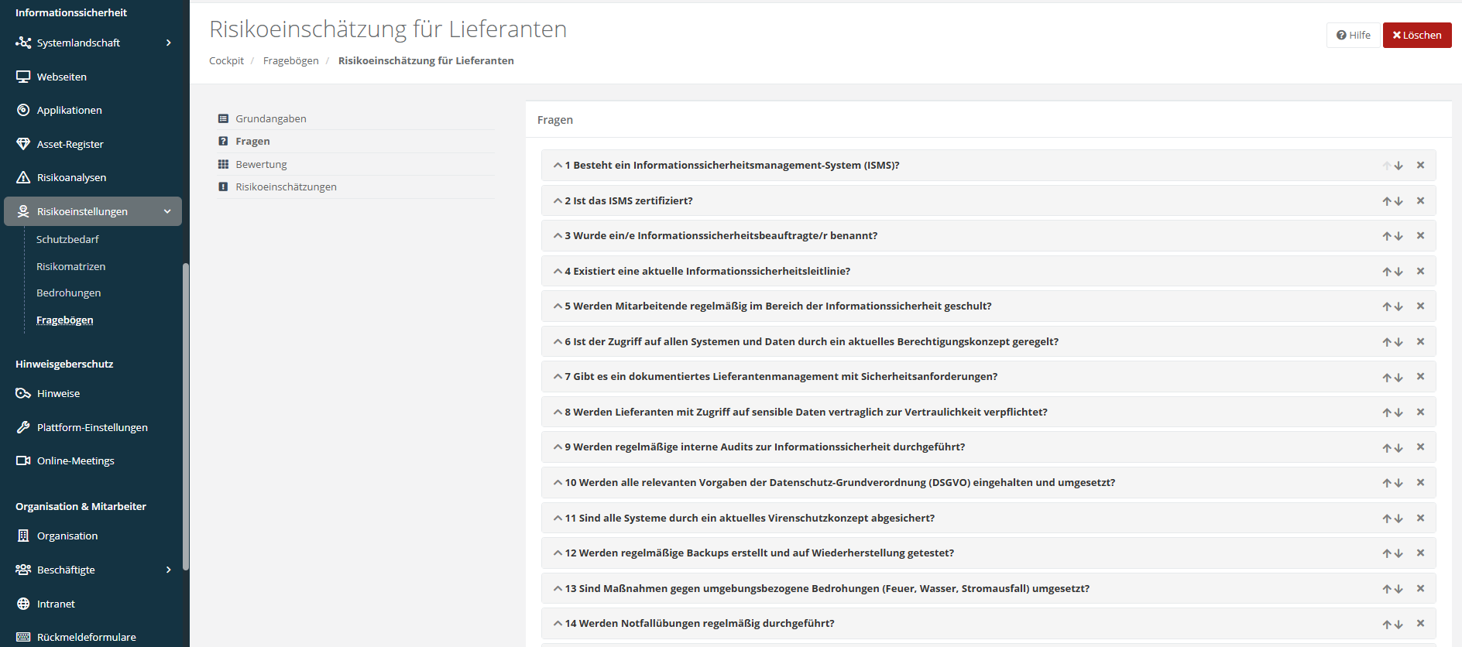Move question 9 down with arrow icon
This screenshot has width=1462, height=647.
pos(1399,447)
